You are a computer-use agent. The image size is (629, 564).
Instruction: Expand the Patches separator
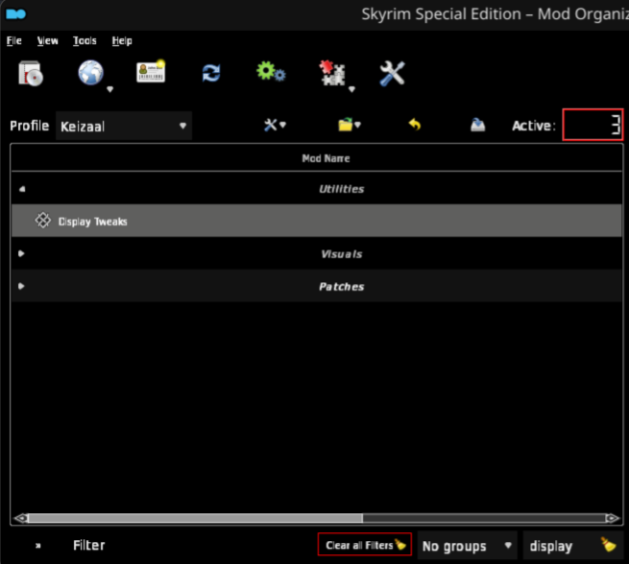[22, 287]
